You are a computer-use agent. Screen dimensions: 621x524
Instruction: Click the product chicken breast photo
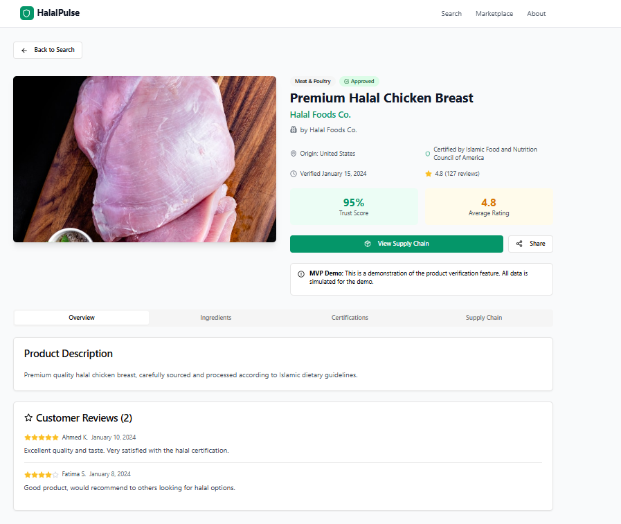(x=144, y=159)
